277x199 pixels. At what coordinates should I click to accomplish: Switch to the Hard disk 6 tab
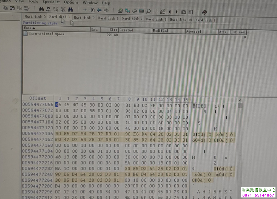click(108, 18)
